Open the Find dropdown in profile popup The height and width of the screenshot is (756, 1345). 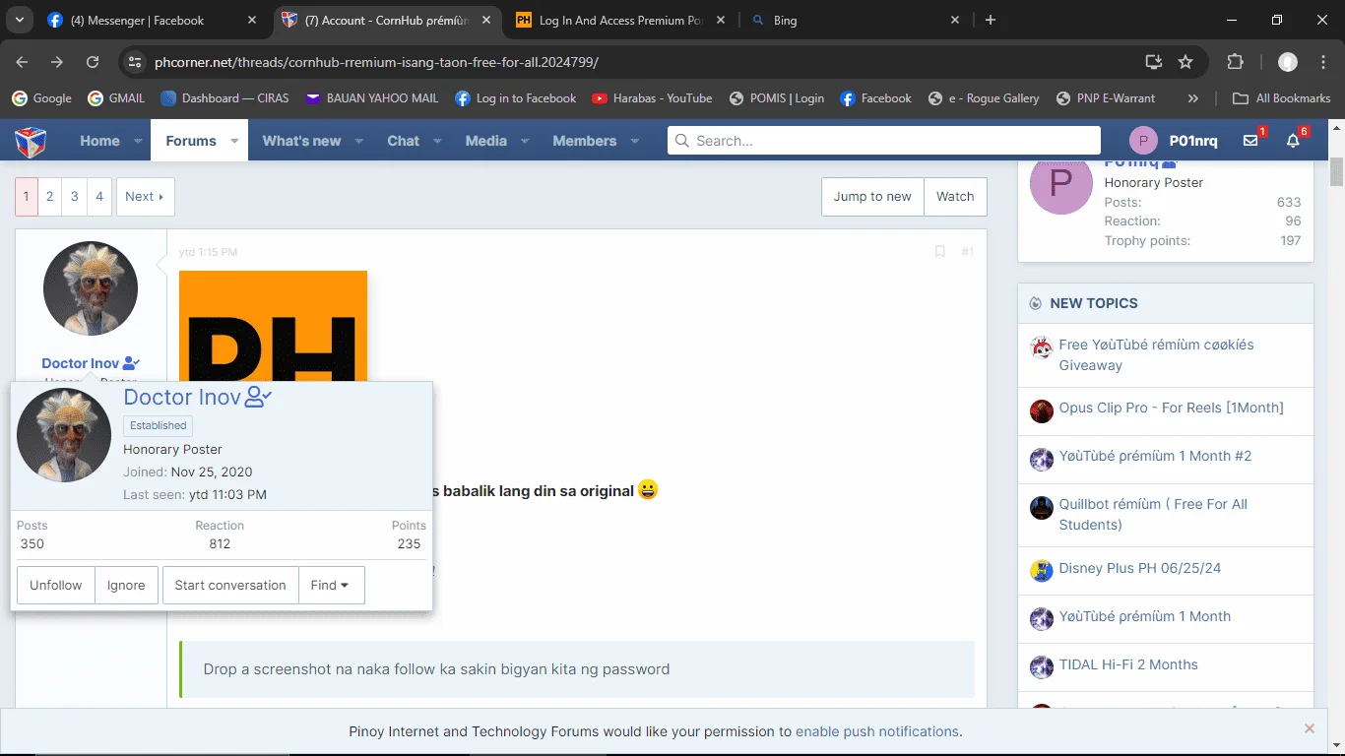point(331,585)
